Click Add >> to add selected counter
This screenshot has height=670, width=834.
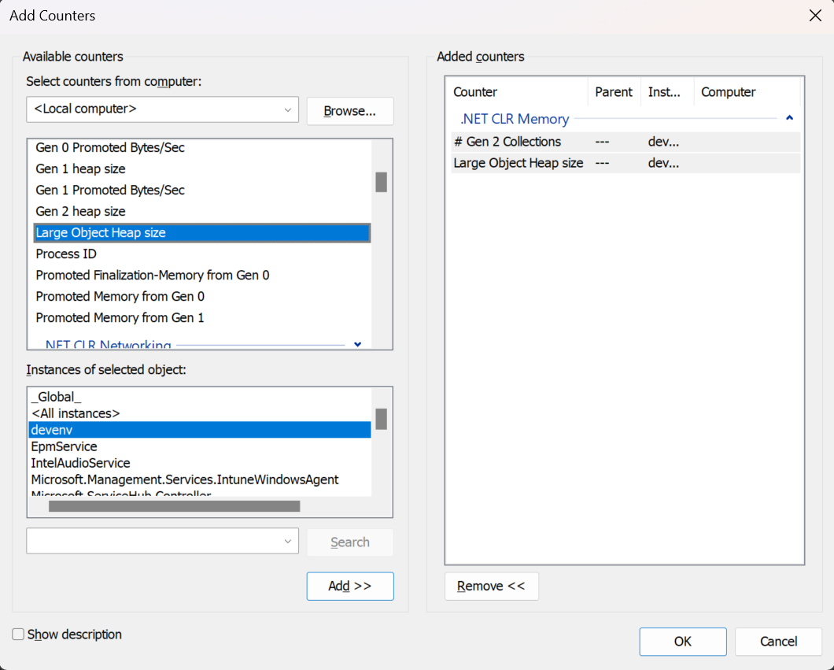point(349,586)
